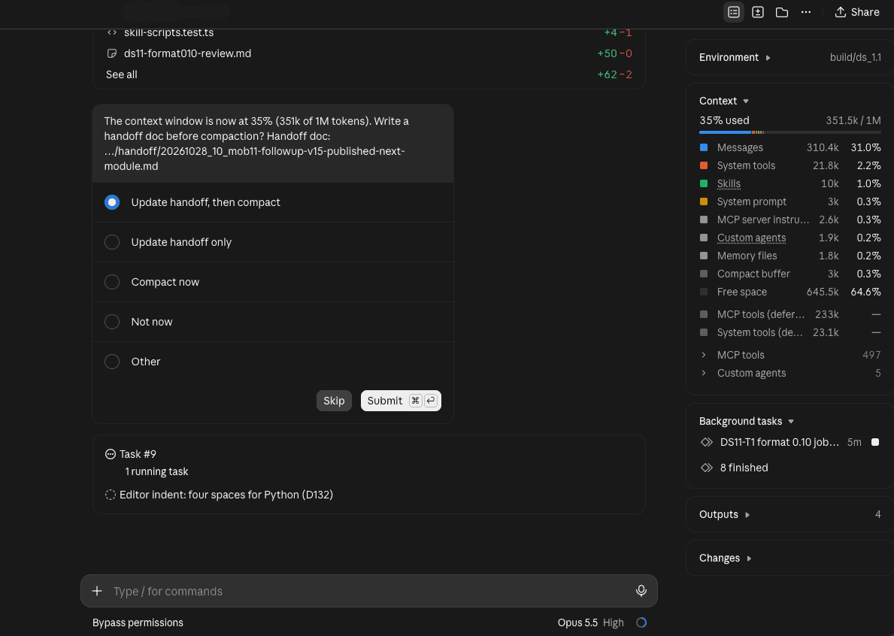
Task: Click the 8 finished diamond icon
Action: 707,468
